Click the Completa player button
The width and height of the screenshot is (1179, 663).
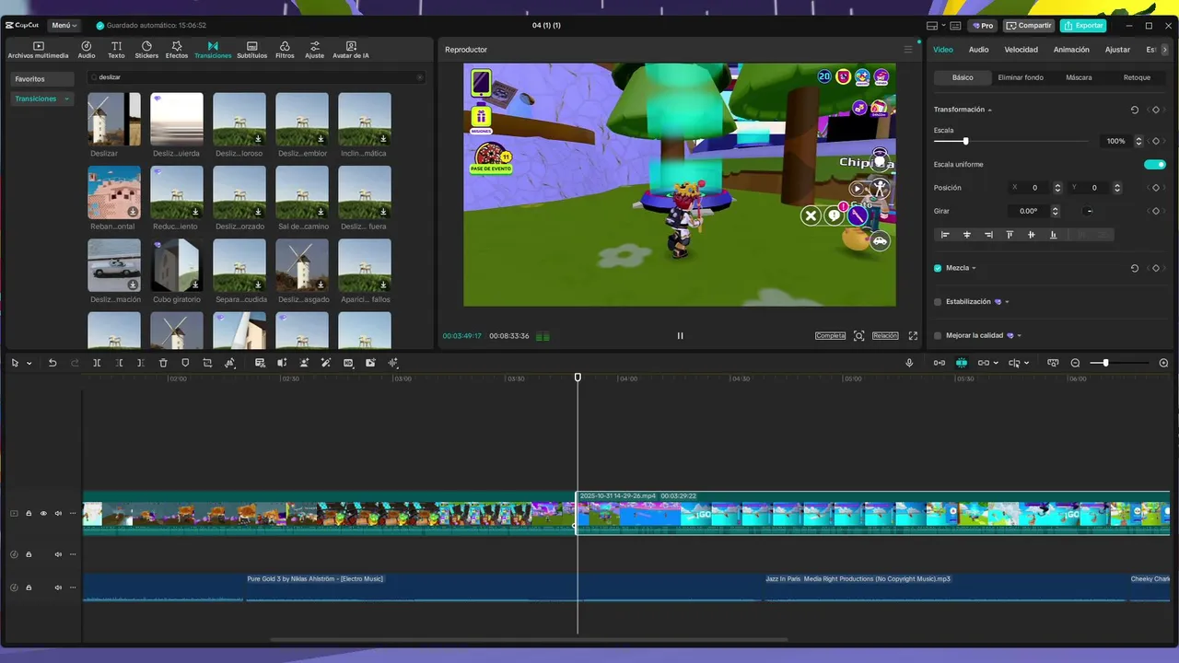pos(830,336)
